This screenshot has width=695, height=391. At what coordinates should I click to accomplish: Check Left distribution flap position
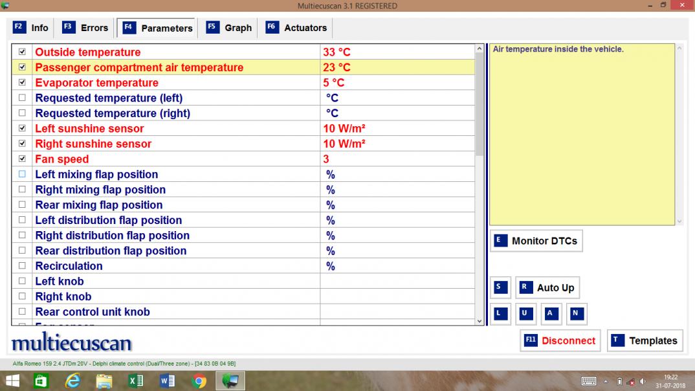point(22,220)
